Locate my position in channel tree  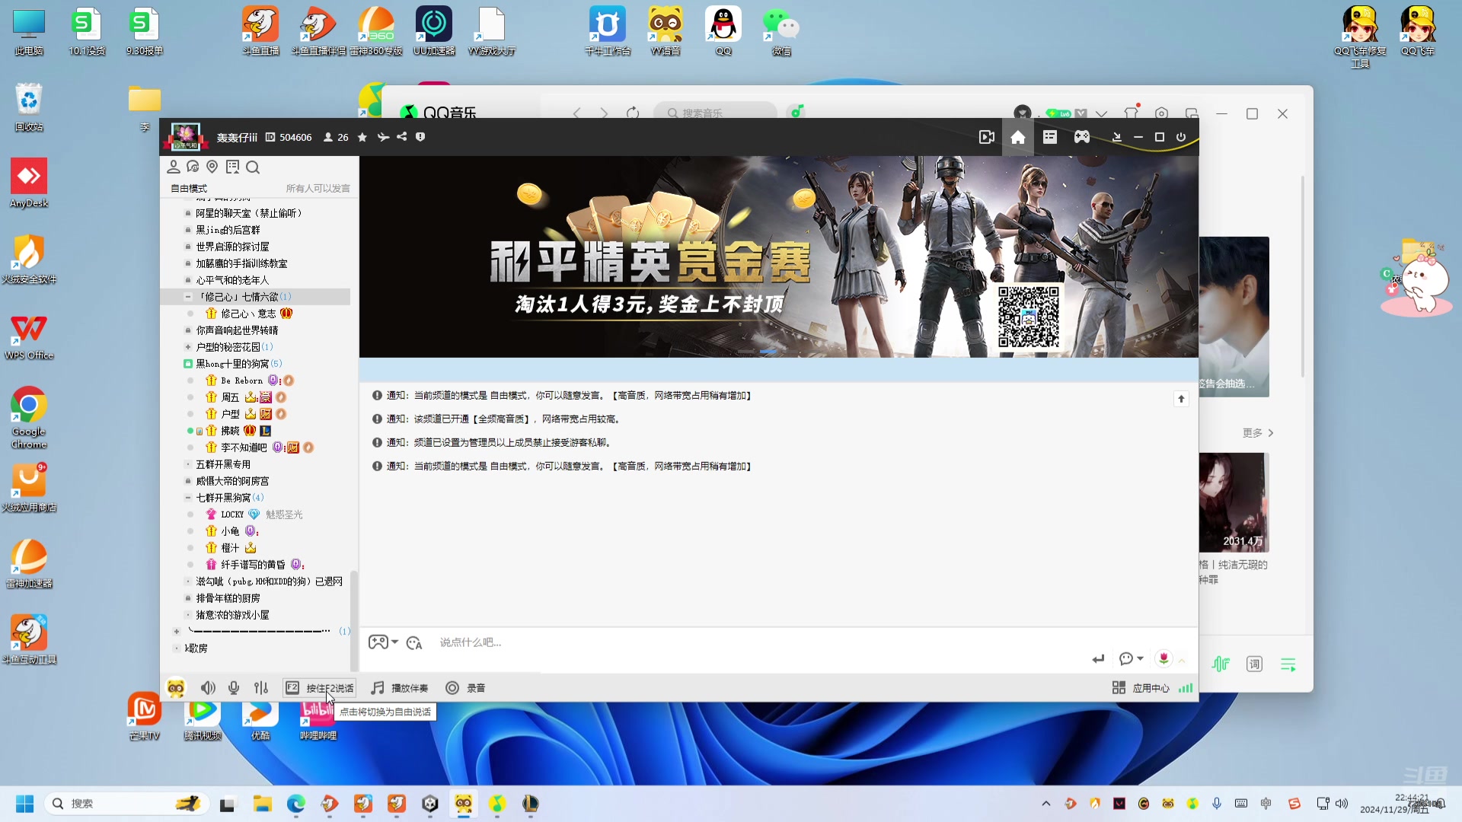coord(212,167)
